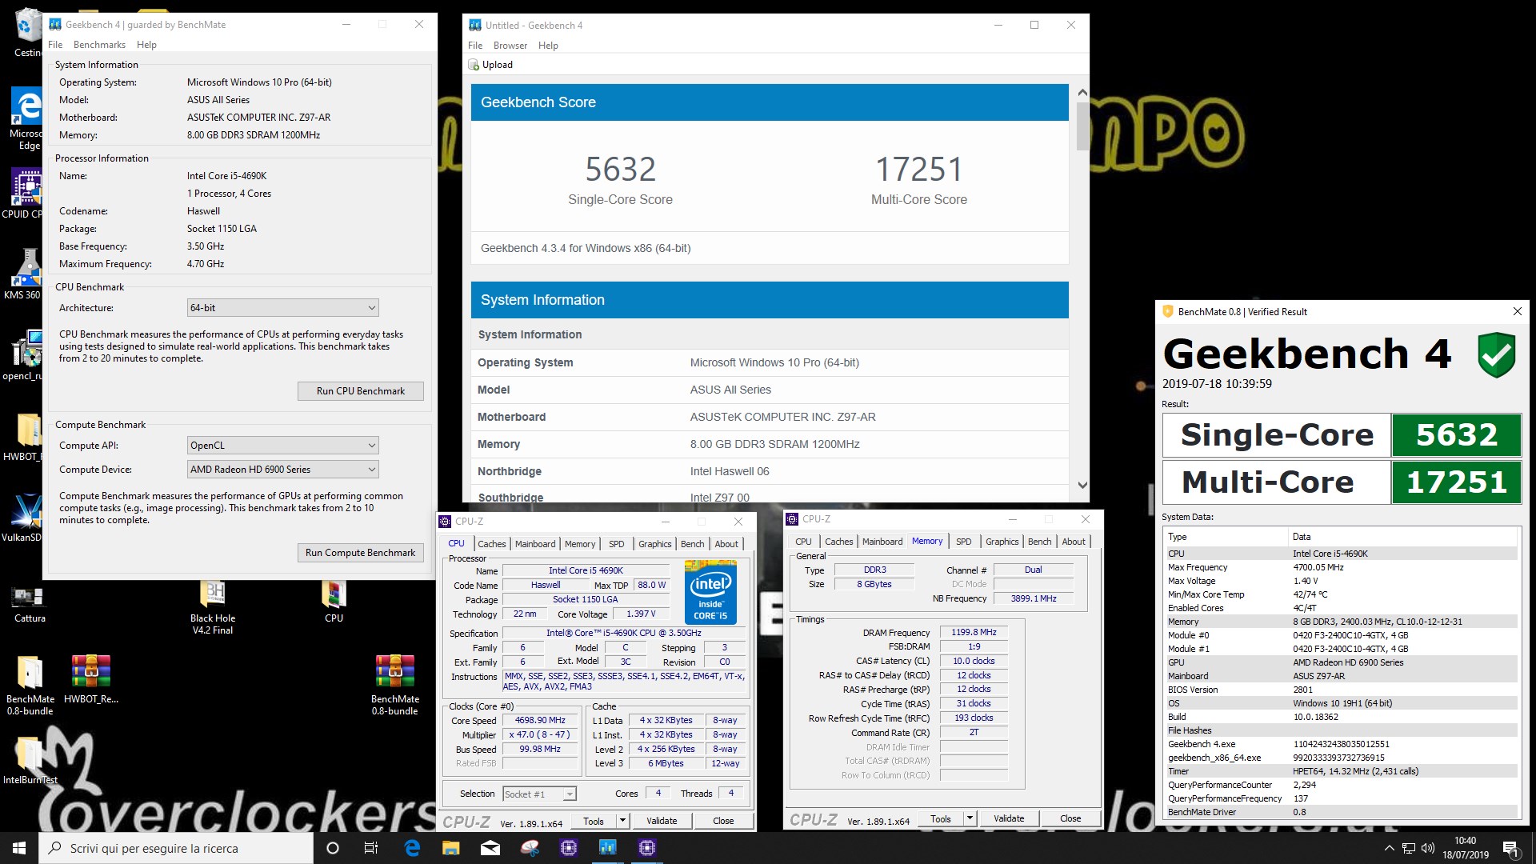
Task: Show hidden system tray icons
Action: [x=1389, y=848]
